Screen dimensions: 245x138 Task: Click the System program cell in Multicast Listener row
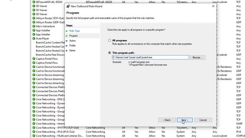click(180, 136)
